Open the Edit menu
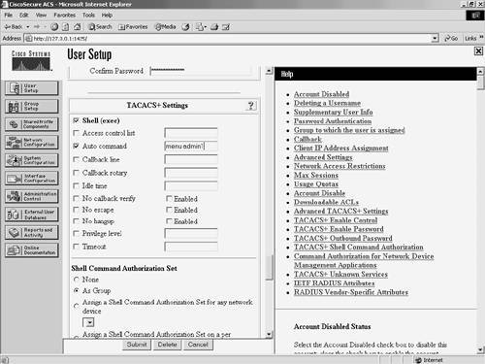The image size is (485, 364). [x=23, y=15]
